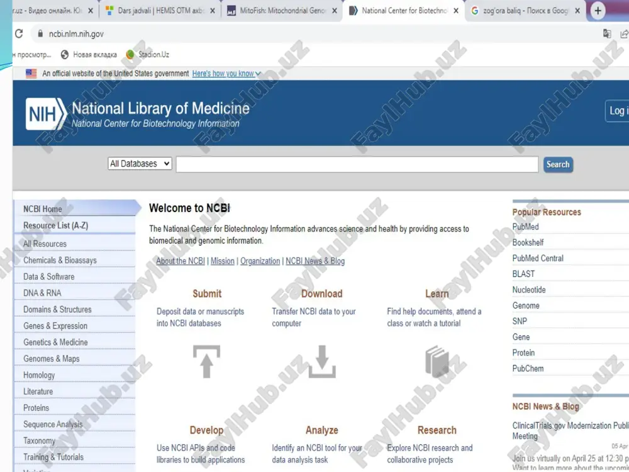
Task: Click the Research heading link
Action: (x=437, y=430)
